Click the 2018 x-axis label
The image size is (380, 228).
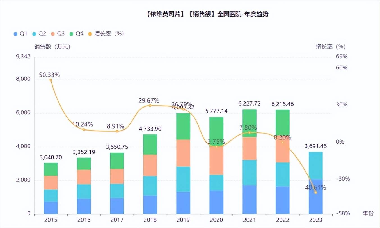pos(150,220)
